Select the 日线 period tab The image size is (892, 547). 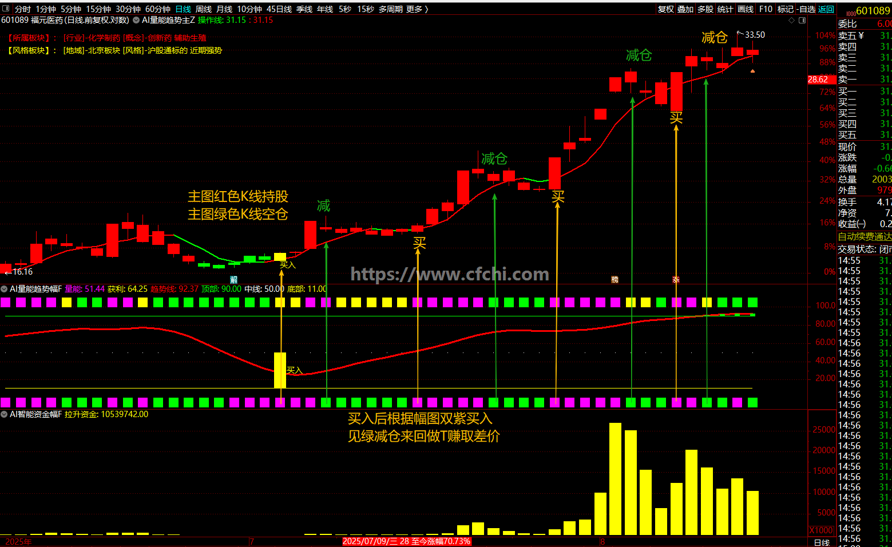point(183,9)
